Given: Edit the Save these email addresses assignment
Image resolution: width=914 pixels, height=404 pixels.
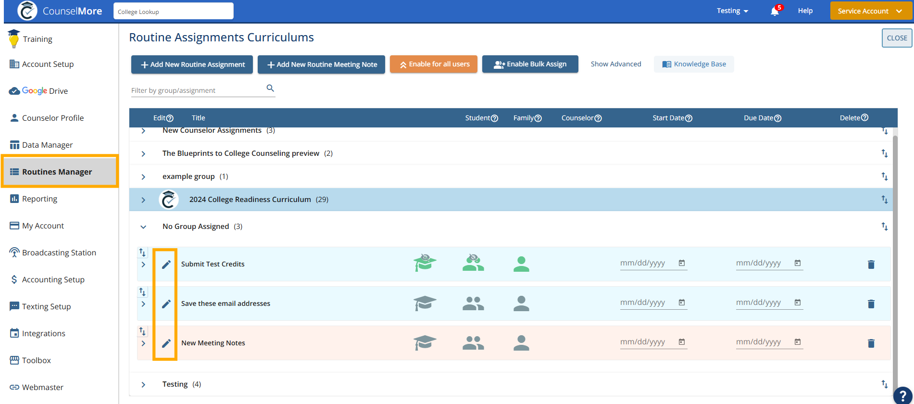Looking at the screenshot, I should click(x=166, y=304).
